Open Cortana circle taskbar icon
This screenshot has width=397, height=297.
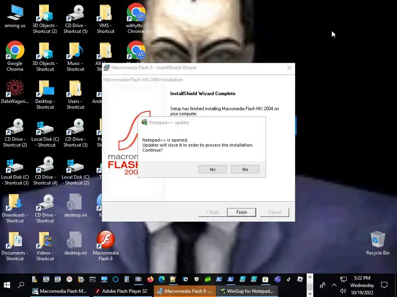click(116, 279)
